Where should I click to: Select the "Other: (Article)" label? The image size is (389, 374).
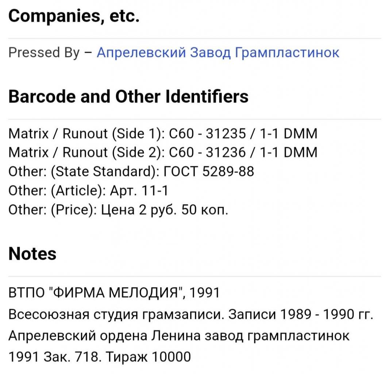57,191
